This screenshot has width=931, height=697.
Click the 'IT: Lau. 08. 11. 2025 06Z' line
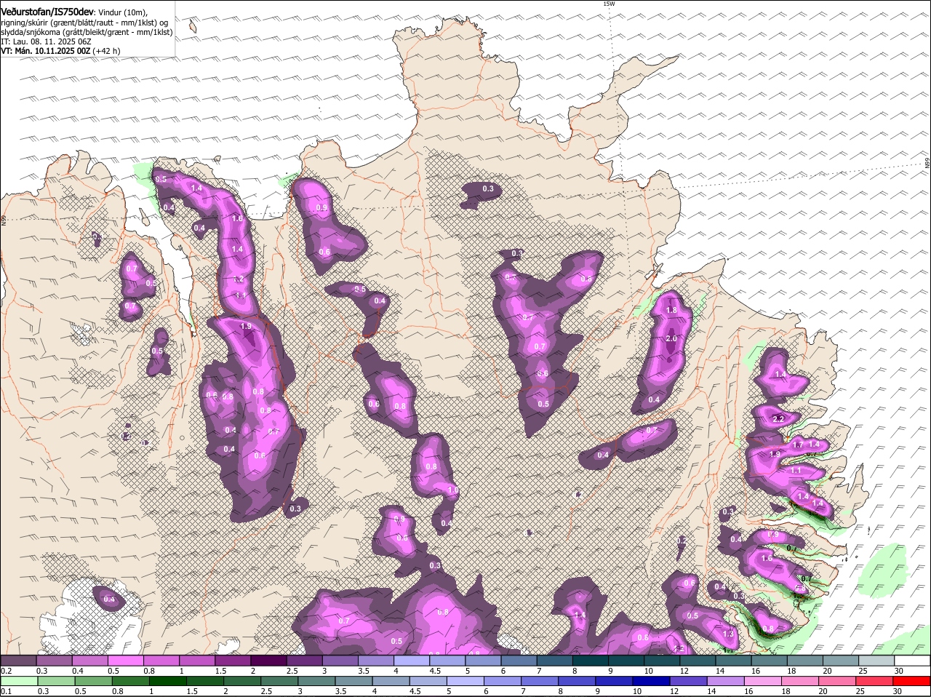[45, 41]
